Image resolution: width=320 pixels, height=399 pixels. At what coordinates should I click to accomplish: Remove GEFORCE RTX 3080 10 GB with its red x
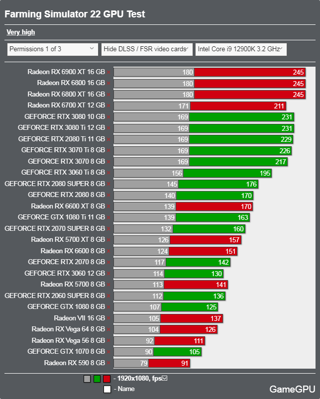point(108,117)
